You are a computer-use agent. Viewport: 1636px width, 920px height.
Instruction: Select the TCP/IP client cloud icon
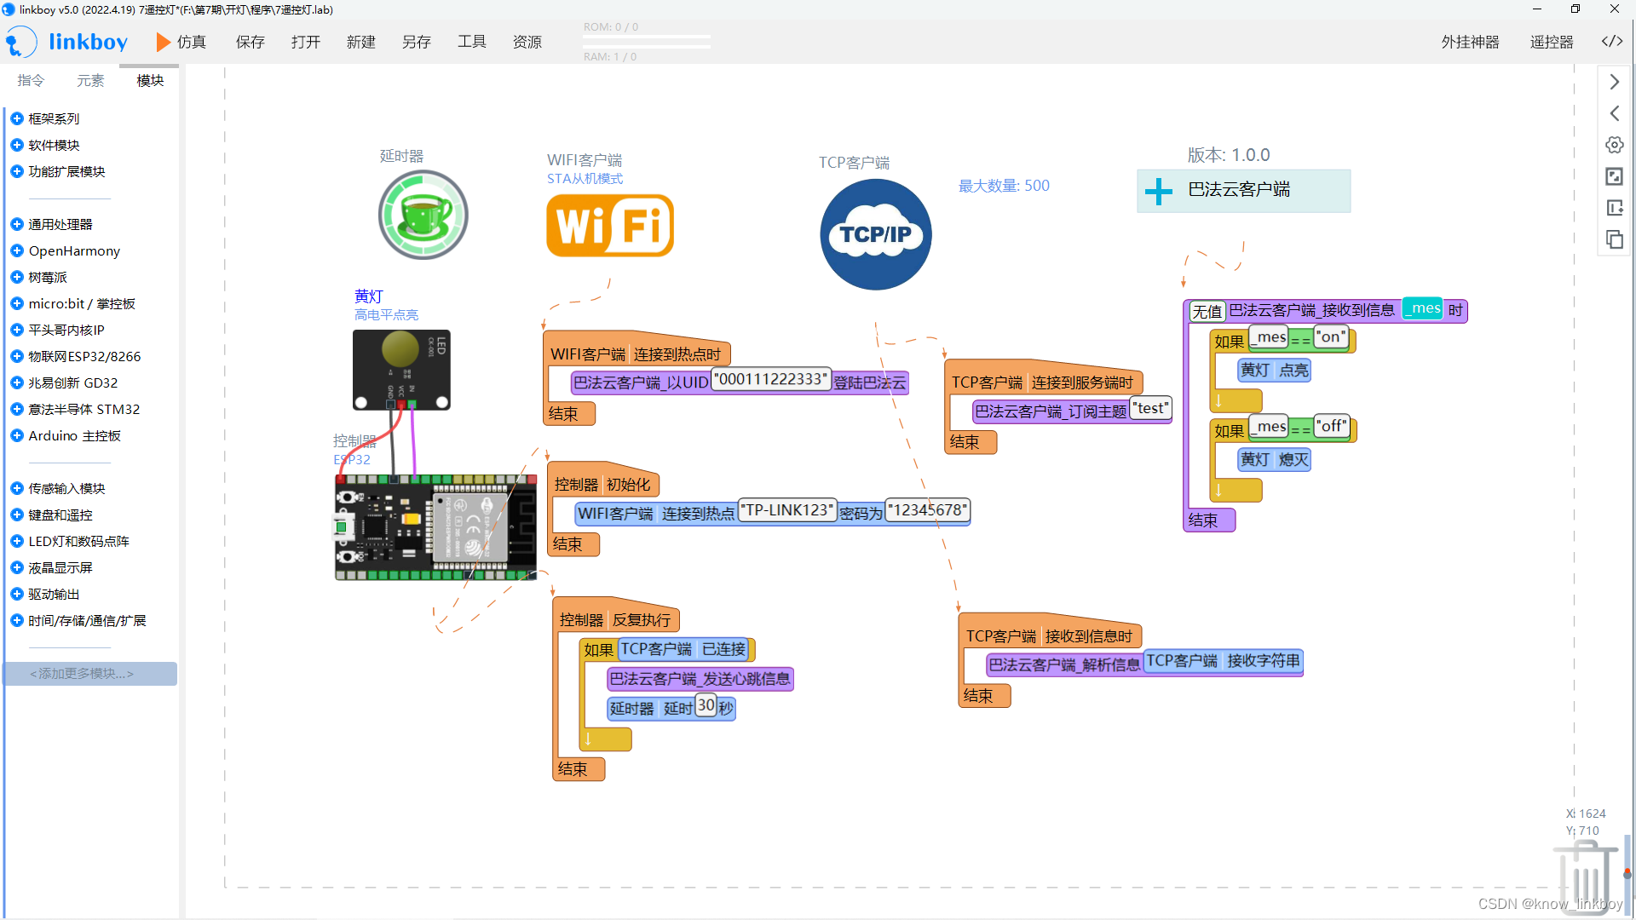[x=875, y=234]
